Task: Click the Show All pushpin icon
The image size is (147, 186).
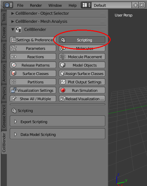Action: [14, 99]
